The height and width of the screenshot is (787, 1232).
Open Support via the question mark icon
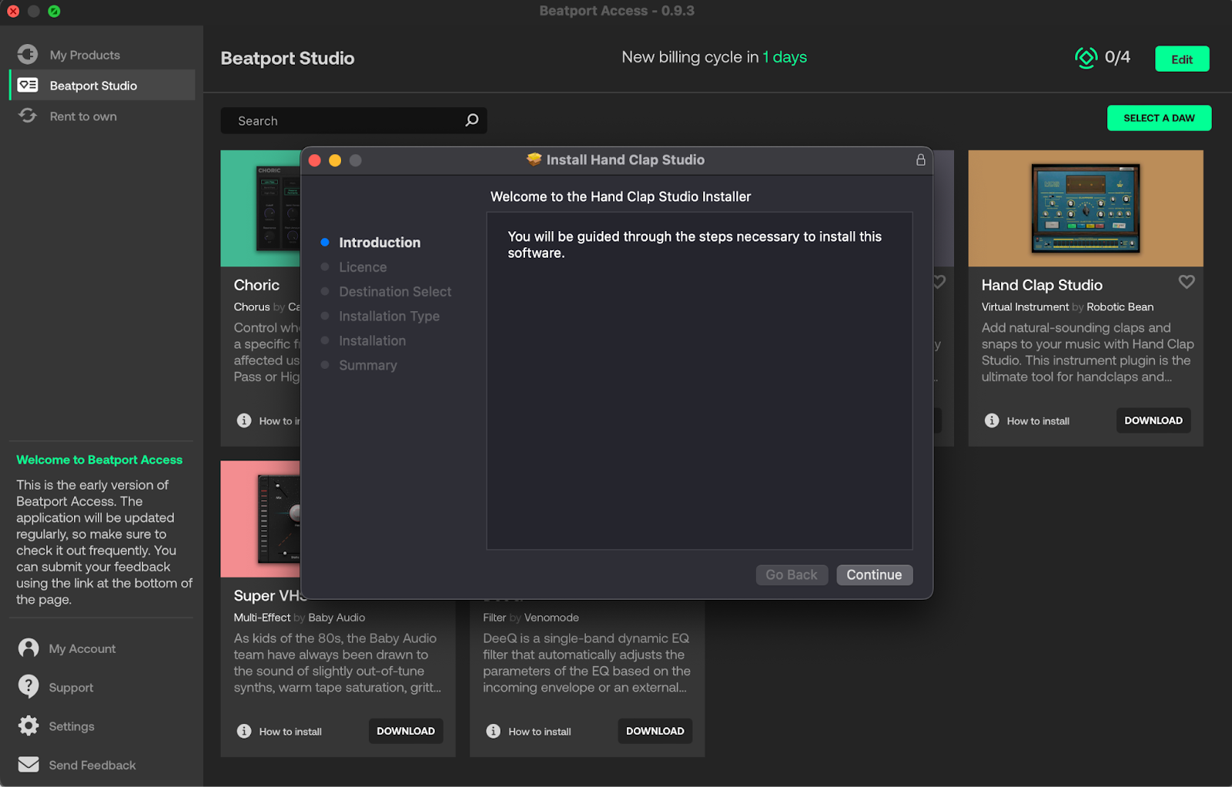point(28,686)
